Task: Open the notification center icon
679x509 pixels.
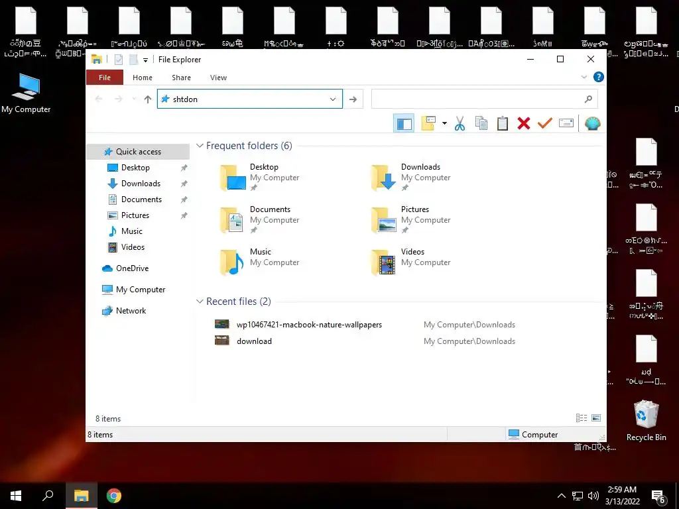Action: coord(658,497)
